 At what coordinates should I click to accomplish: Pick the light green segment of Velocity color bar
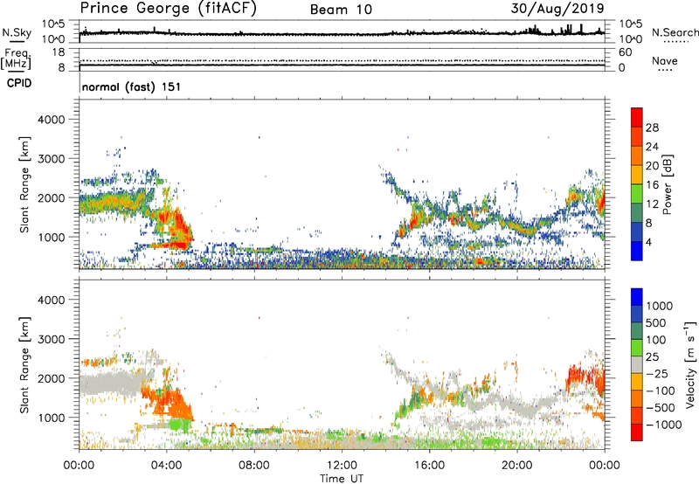click(x=637, y=348)
